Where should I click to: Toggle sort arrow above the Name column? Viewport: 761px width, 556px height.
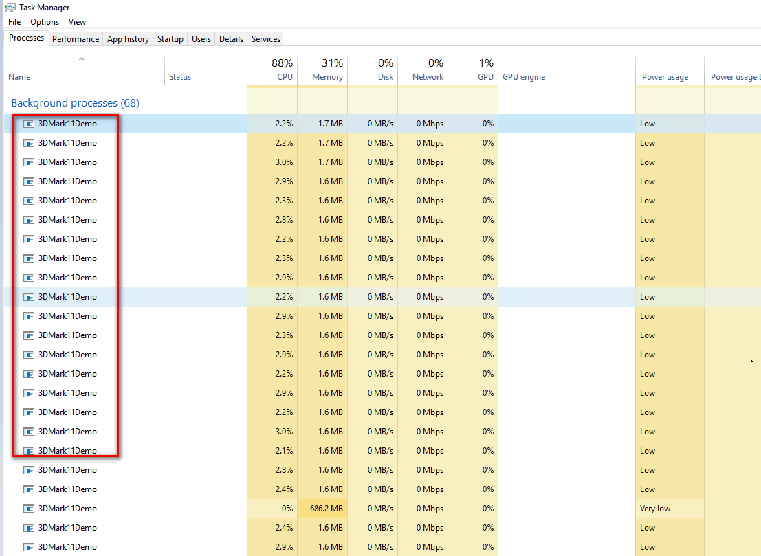[x=82, y=59]
